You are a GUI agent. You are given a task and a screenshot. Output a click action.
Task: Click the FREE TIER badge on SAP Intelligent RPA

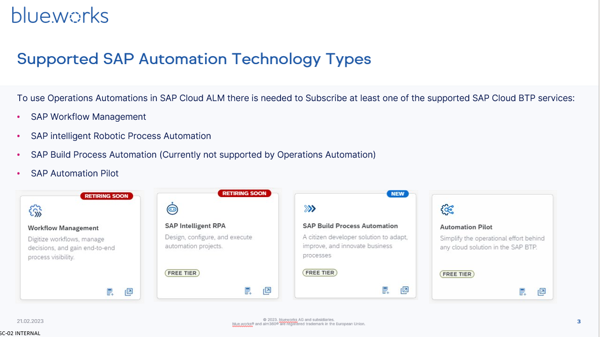(182, 272)
